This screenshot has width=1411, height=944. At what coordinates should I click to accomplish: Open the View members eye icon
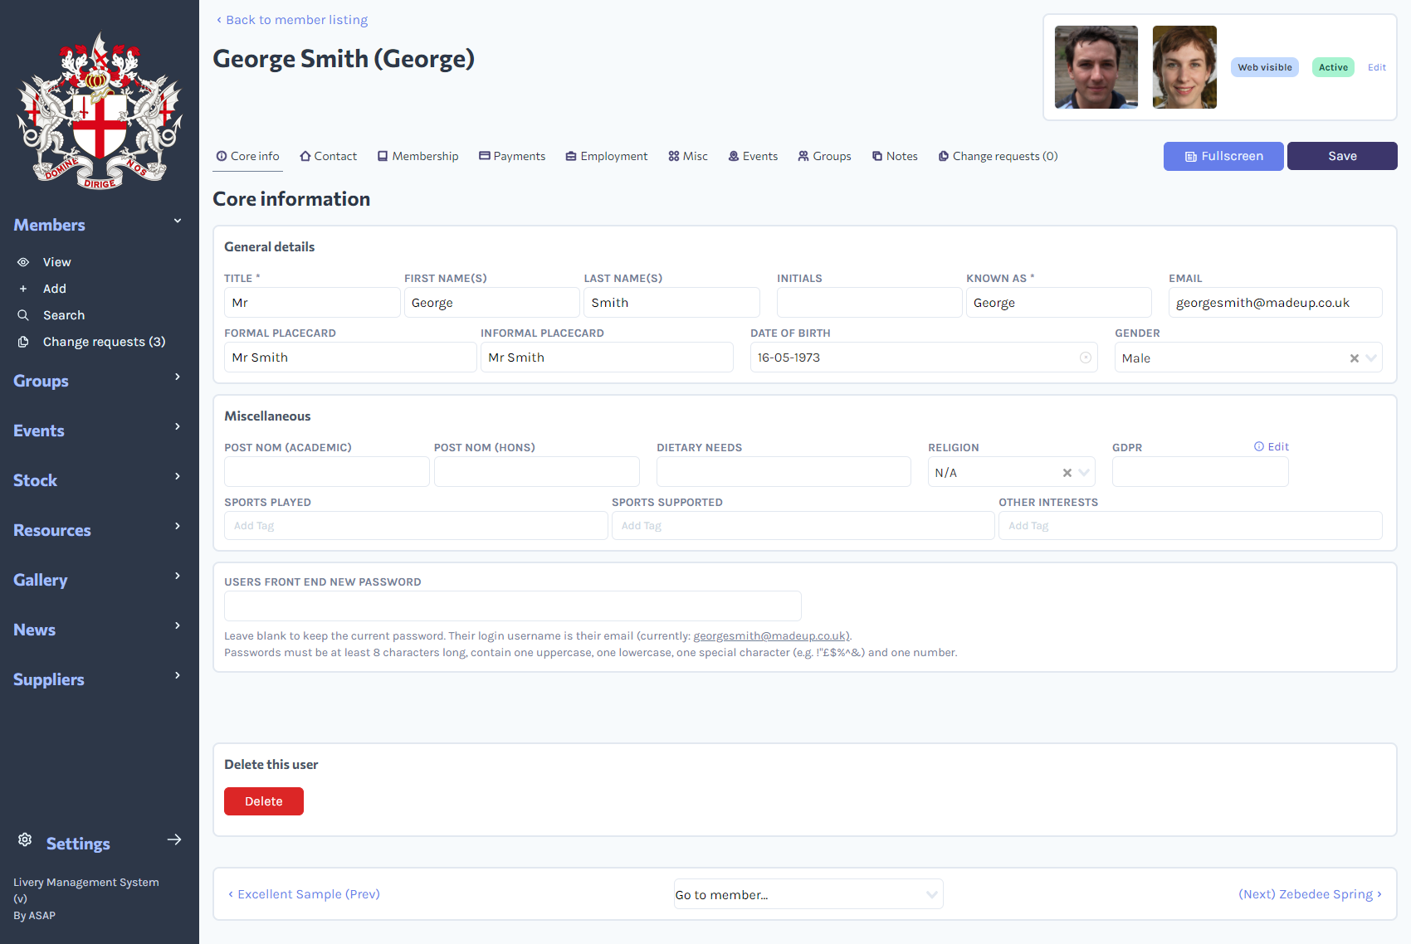tap(23, 261)
